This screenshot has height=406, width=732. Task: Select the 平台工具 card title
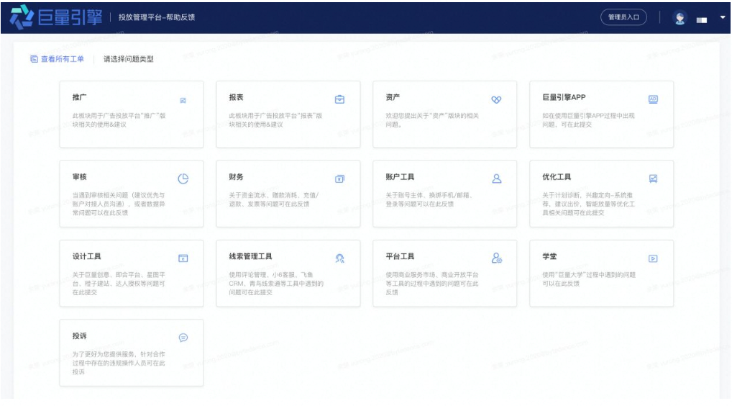pos(400,256)
